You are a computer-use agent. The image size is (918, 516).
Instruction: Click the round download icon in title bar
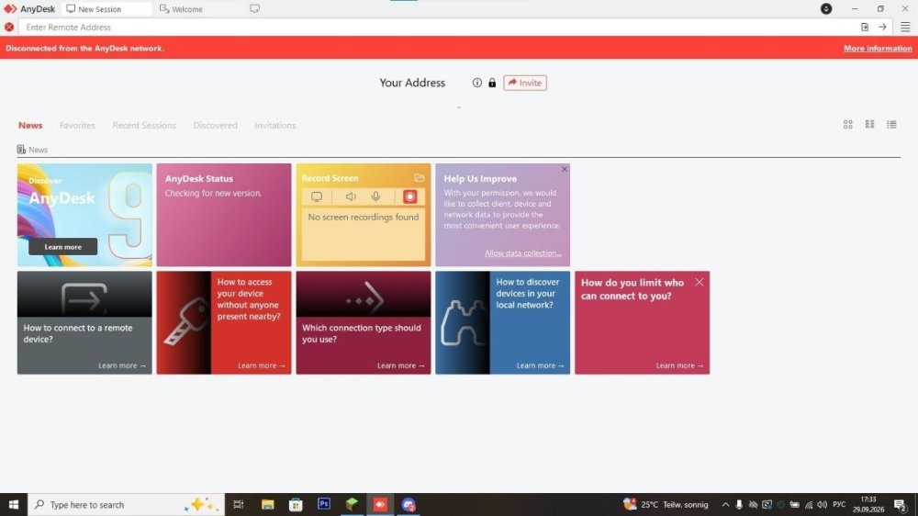click(826, 9)
